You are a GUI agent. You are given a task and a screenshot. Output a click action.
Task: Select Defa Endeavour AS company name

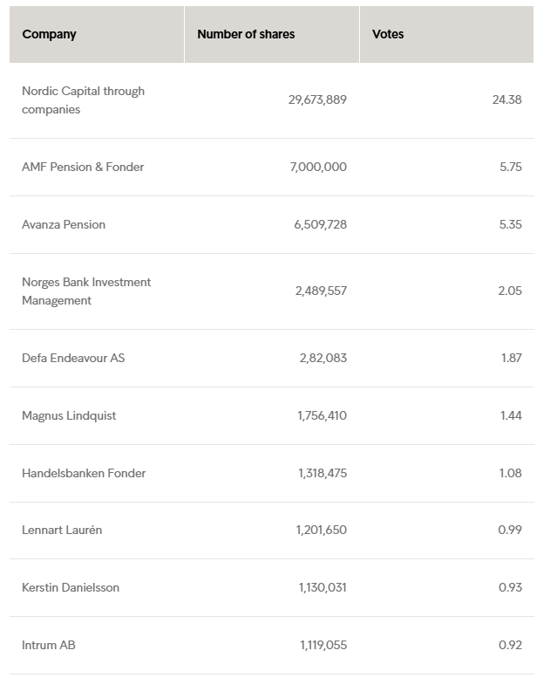point(73,358)
